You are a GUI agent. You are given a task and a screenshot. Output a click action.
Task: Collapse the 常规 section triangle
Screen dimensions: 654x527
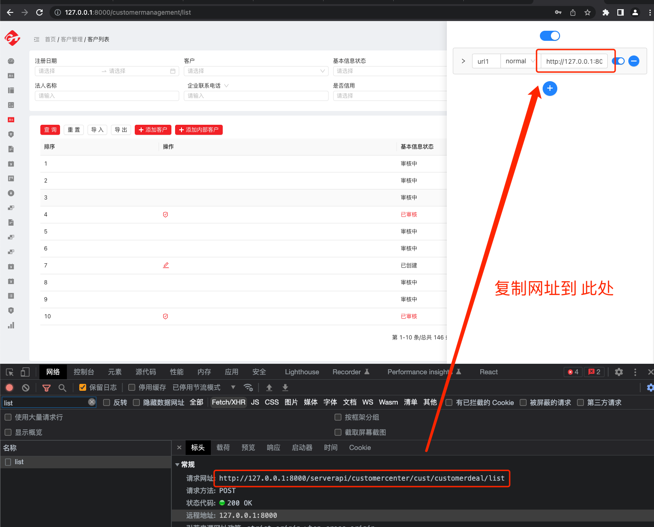[177, 465]
